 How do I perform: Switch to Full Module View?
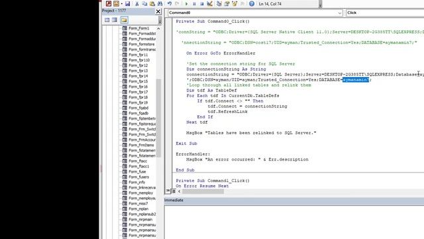(174, 191)
